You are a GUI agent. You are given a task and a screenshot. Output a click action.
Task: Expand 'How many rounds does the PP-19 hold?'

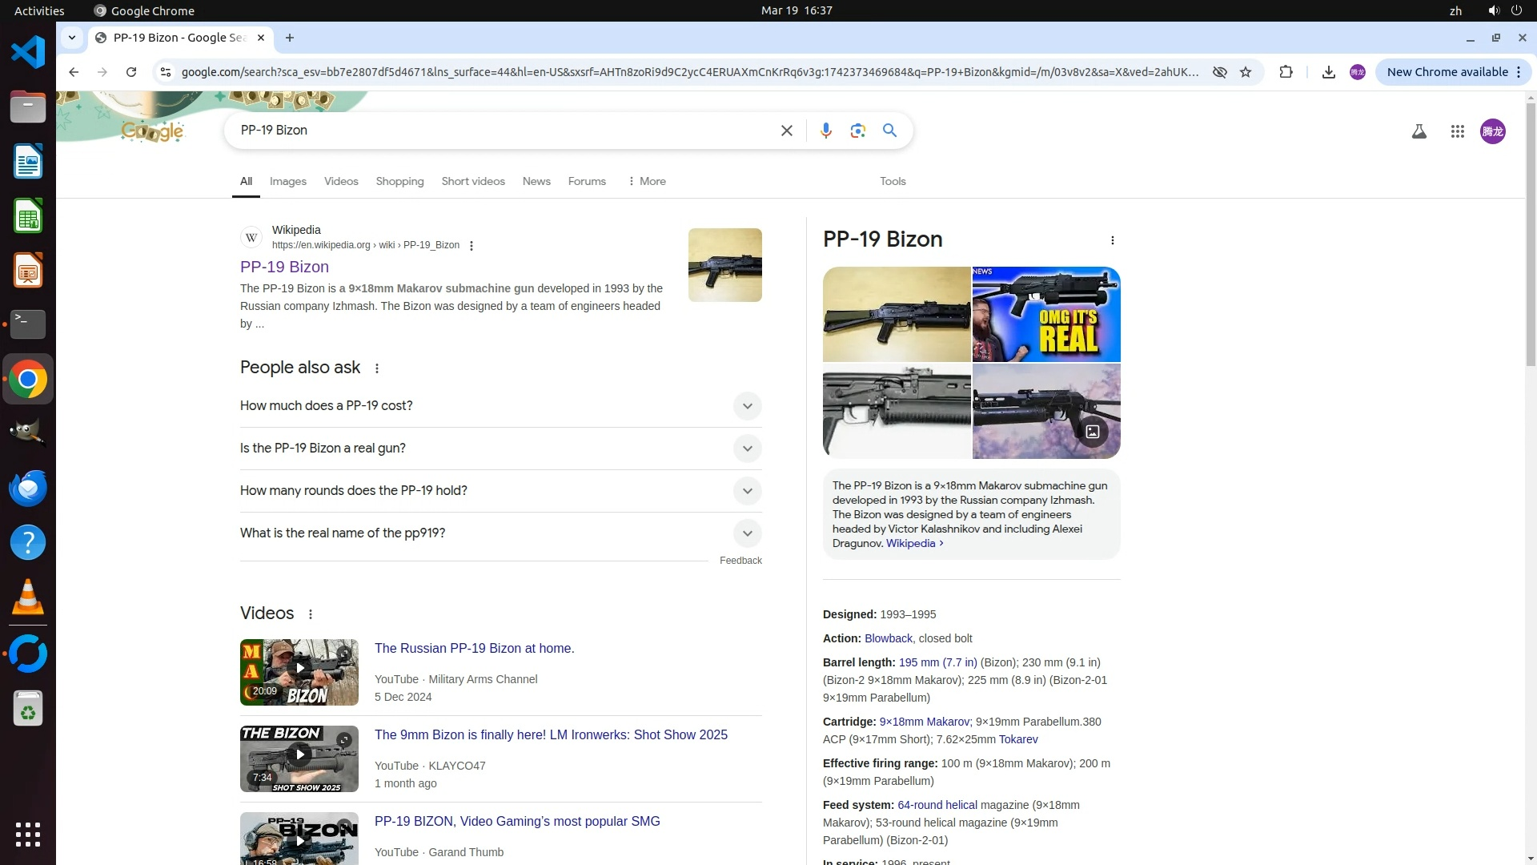[x=746, y=491]
